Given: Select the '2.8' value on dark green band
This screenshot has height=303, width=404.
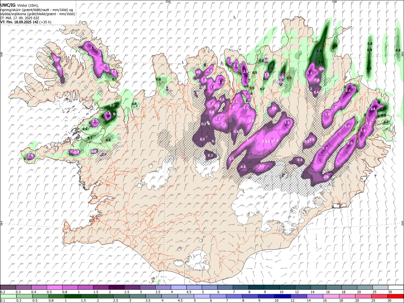Looking at the screenshot, I should (x=319, y=51).
